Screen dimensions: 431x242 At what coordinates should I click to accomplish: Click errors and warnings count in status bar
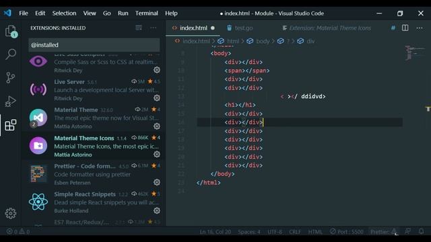click(18, 231)
